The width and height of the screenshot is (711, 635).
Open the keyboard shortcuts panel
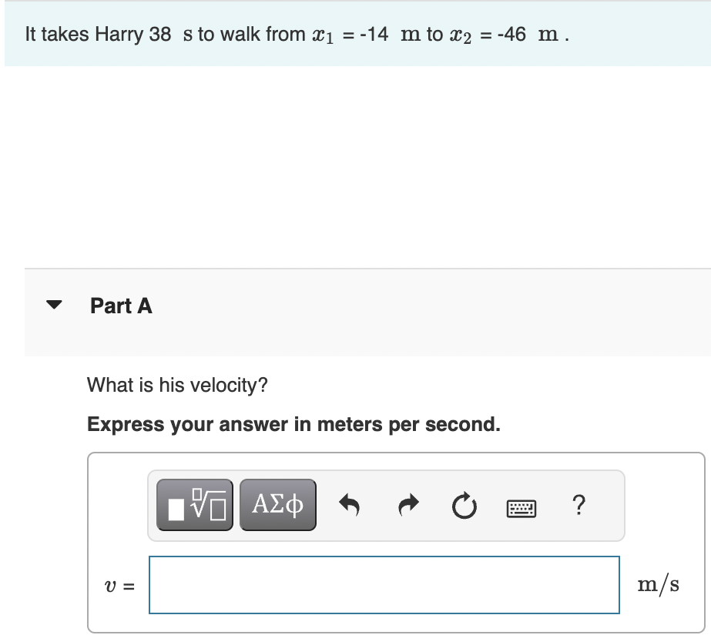tap(522, 506)
